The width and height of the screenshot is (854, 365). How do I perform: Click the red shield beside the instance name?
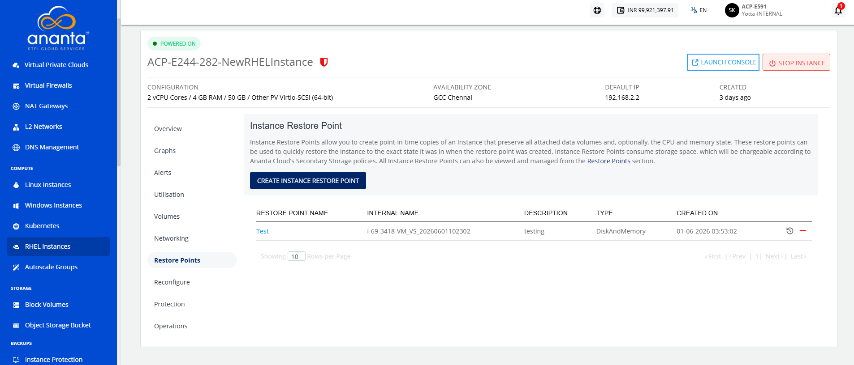point(324,62)
